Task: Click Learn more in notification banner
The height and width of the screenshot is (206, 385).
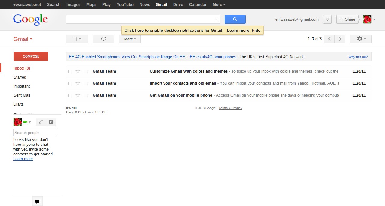Action: tap(238, 30)
